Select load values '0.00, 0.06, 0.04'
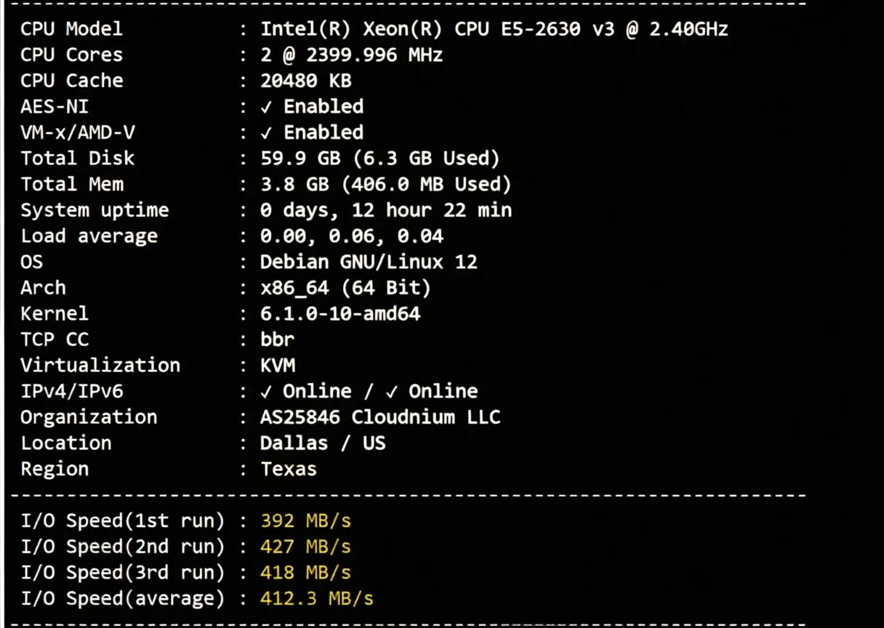Image resolution: width=884 pixels, height=628 pixels. 352,236
